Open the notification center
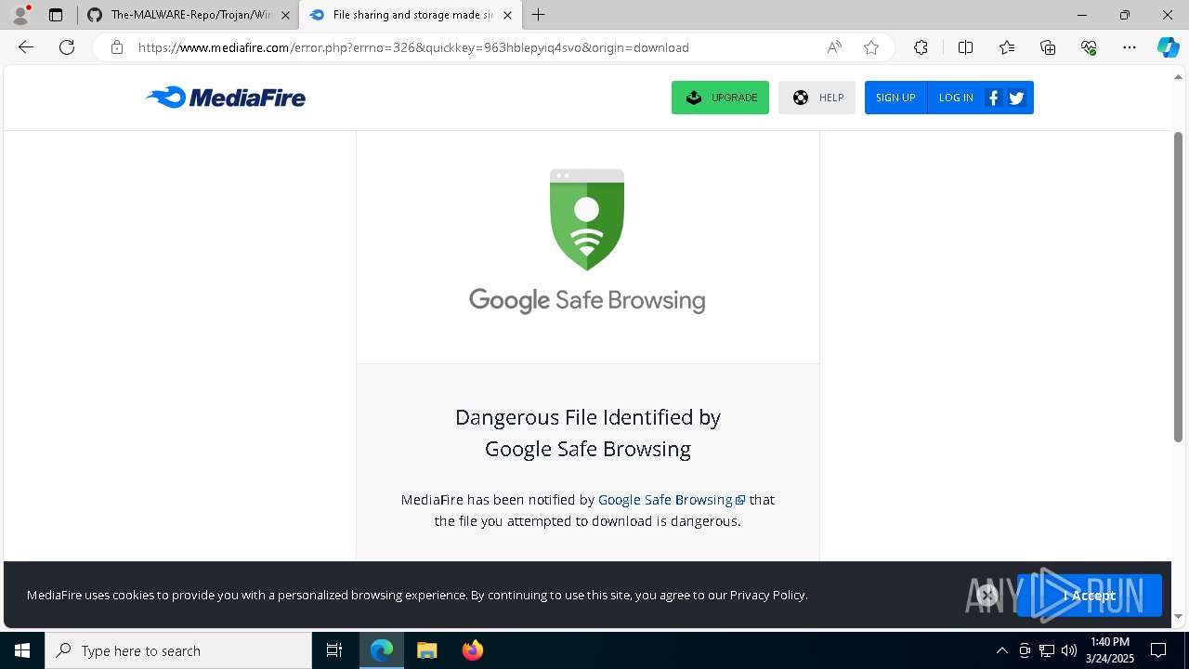1189x669 pixels. pos(1158,650)
